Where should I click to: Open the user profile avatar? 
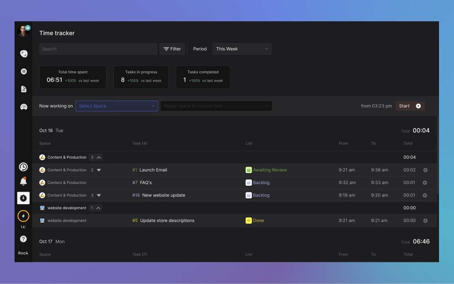(23, 31)
